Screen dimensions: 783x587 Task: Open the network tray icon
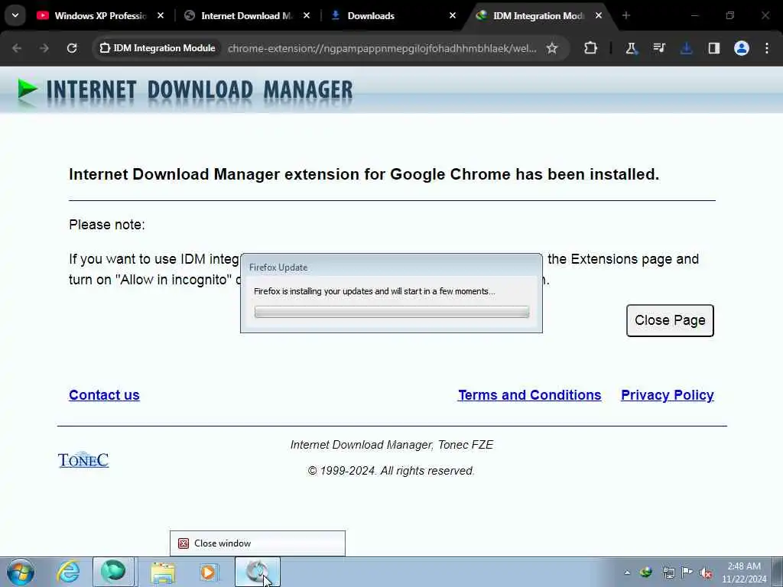[668, 572]
